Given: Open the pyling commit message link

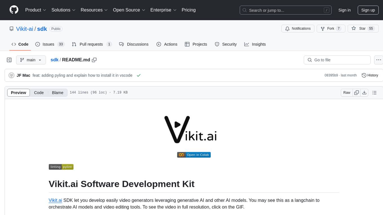Looking at the screenshot, I should point(83,75).
